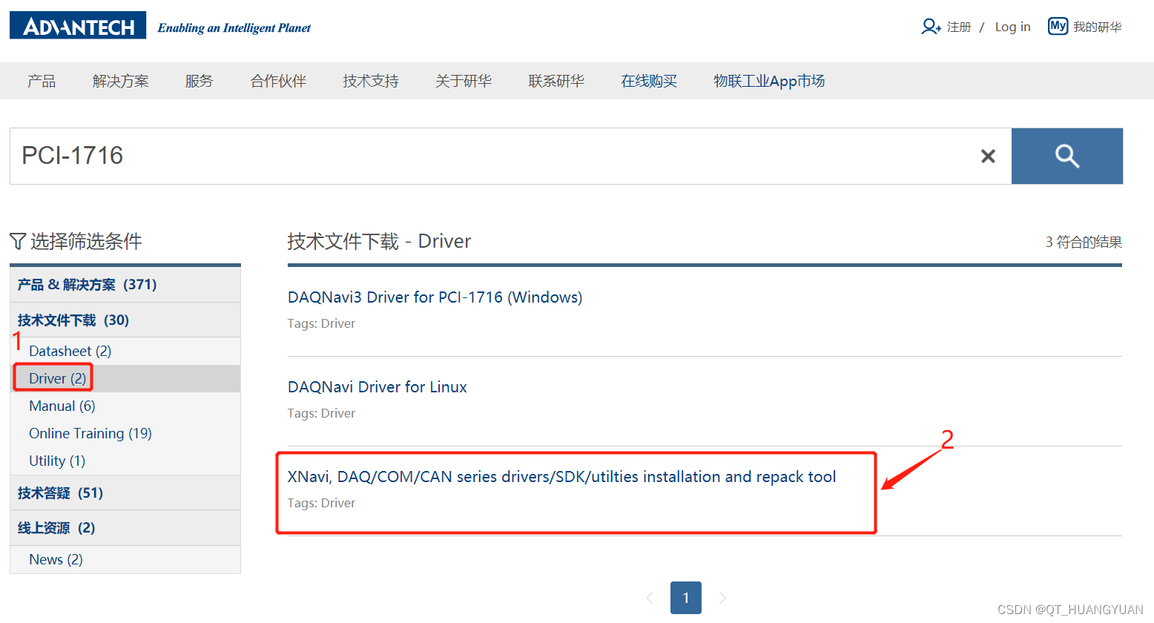Click Tags: Driver under DAQNavi3 result
Screen dimensions: 1154x623
click(321, 323)
